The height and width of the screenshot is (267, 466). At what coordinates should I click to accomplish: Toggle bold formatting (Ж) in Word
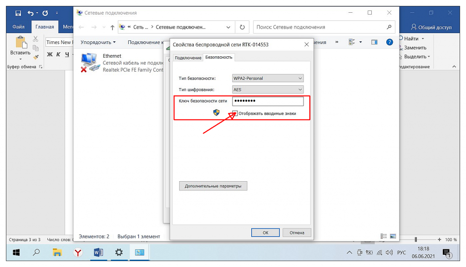click(50, 55)
